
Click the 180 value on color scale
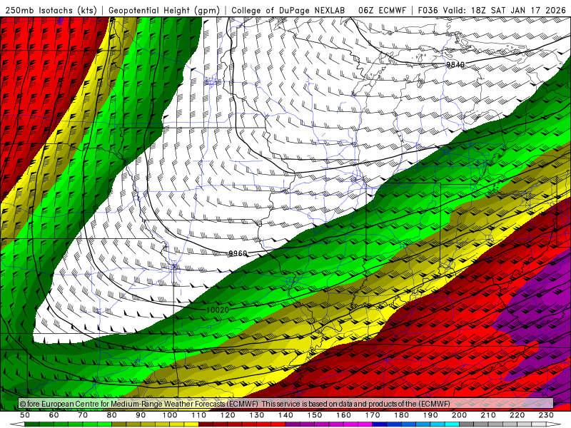(x=401, y=415)
